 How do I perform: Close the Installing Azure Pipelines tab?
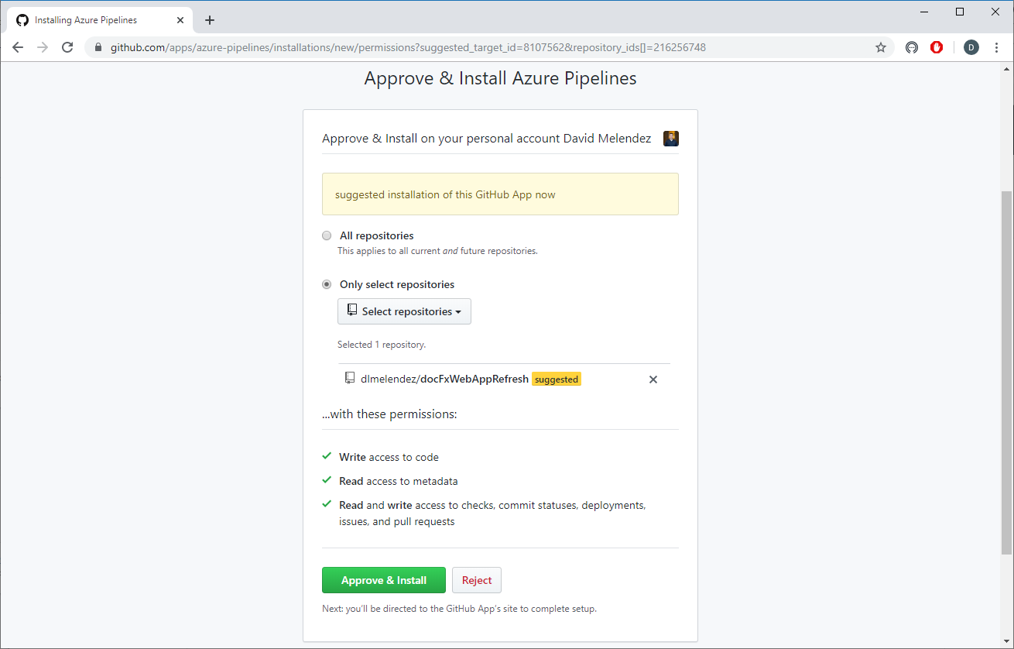(180, 20)
